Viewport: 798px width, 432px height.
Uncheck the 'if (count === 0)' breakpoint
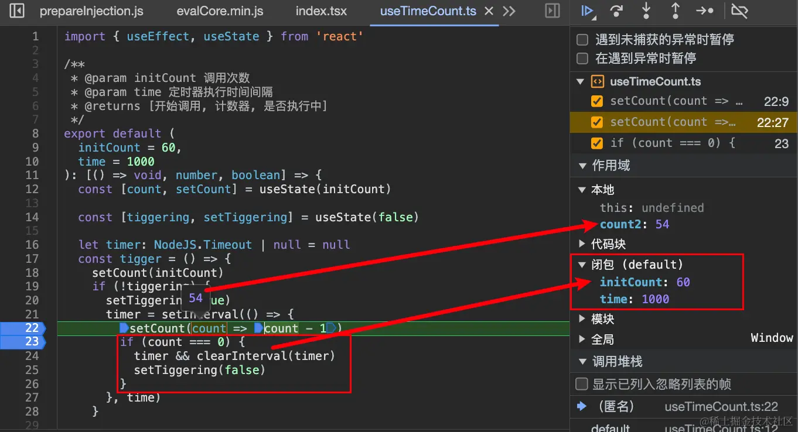point(597,143)
